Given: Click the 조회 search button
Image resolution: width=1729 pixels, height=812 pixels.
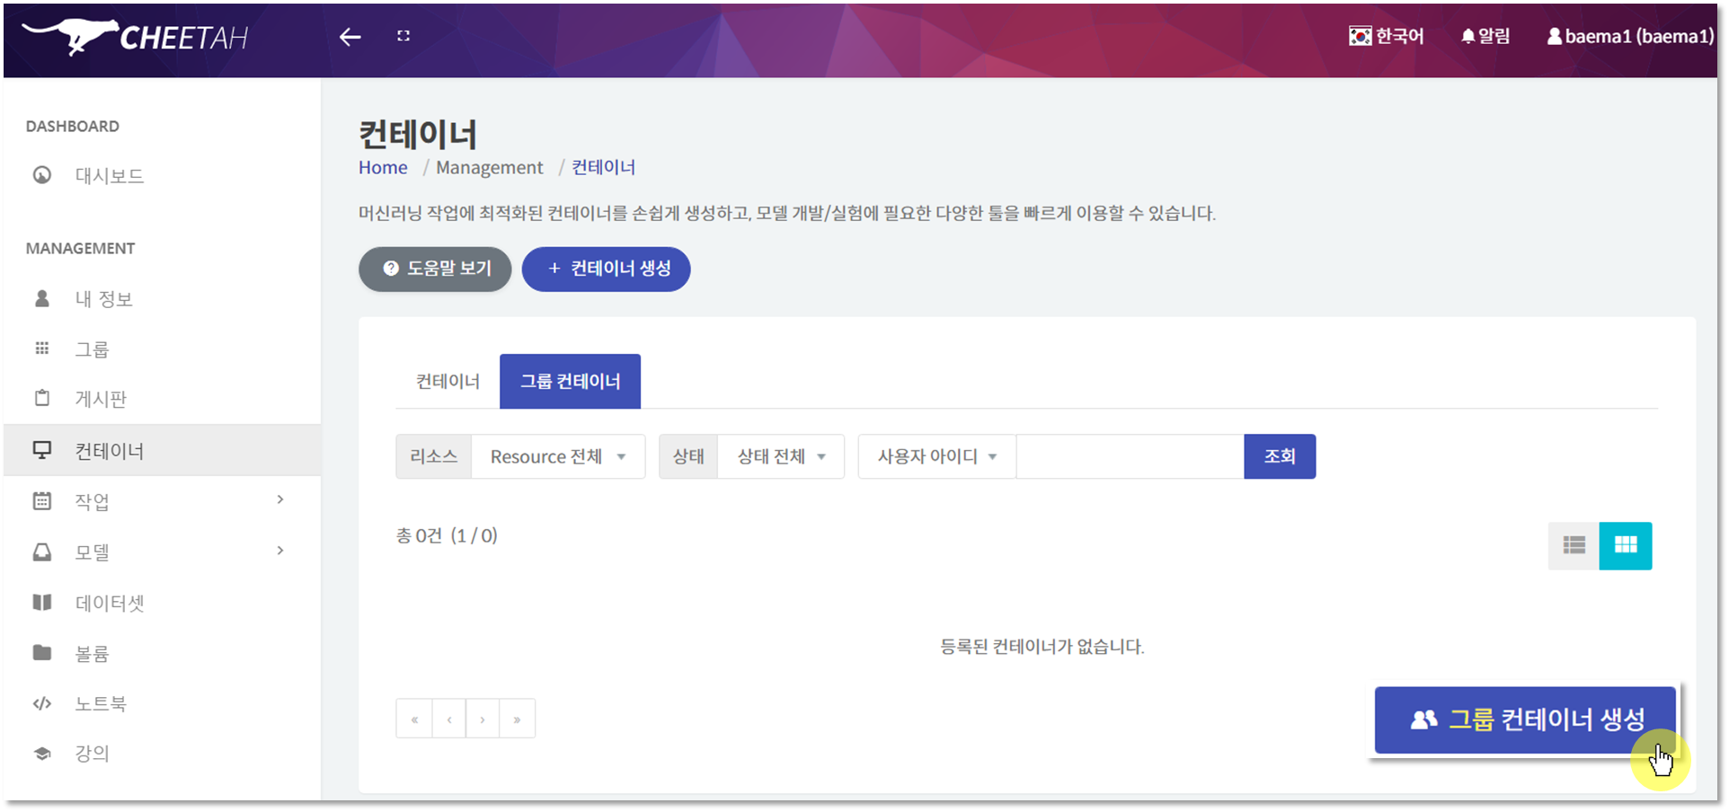Looking at the screenshot, I should [1280, 456].
